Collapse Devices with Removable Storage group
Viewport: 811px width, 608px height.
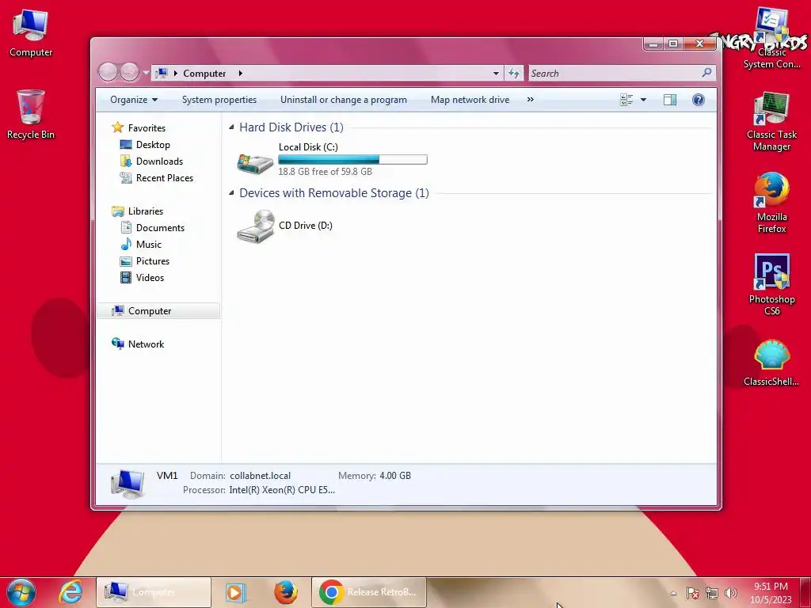point(231,193)
